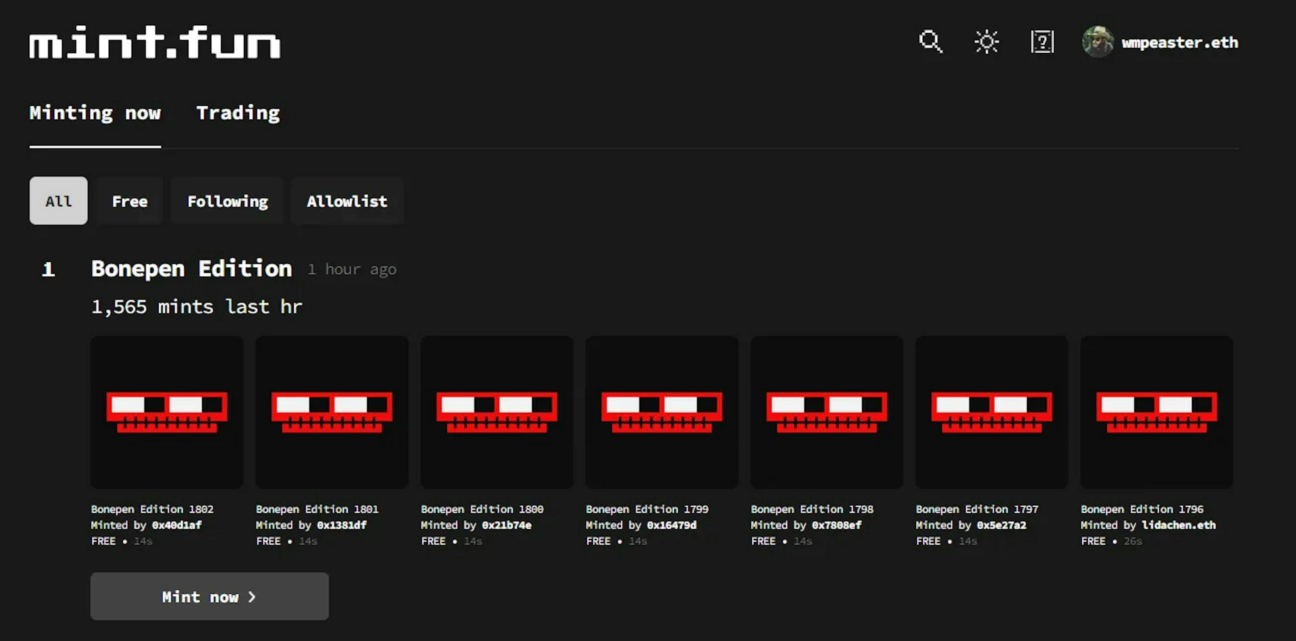This screenshot has width=1296, height=641.
Task: Click Bonepen Edition 1798 NFT thumbnail
Action: click(x=827, y=411)
